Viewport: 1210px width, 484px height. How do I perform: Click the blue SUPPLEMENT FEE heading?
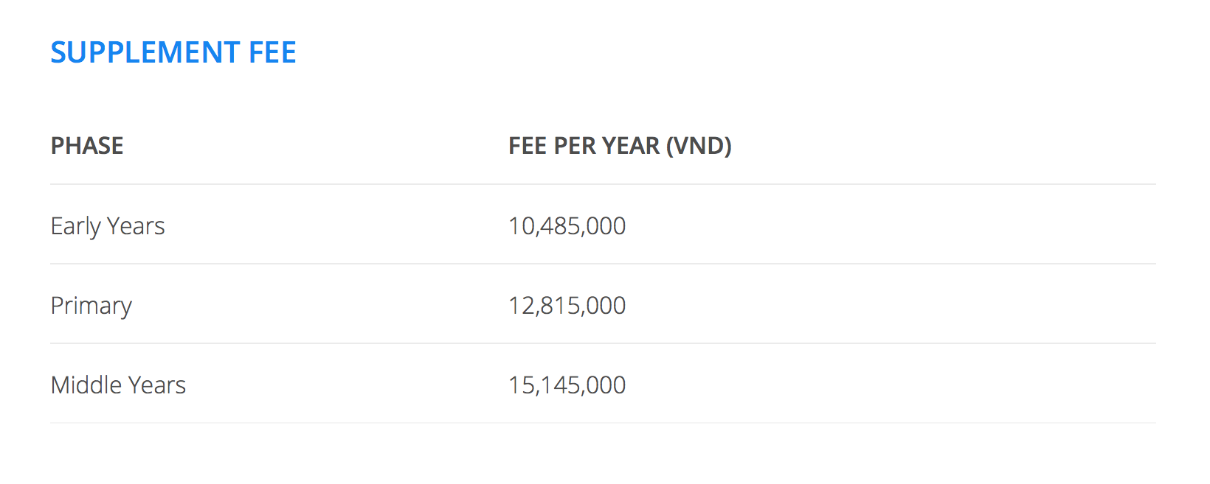[173, 52]
